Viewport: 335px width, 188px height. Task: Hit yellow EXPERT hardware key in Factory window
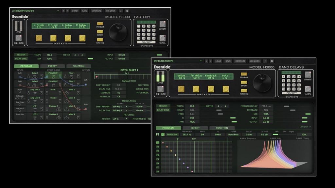(100, 32)
